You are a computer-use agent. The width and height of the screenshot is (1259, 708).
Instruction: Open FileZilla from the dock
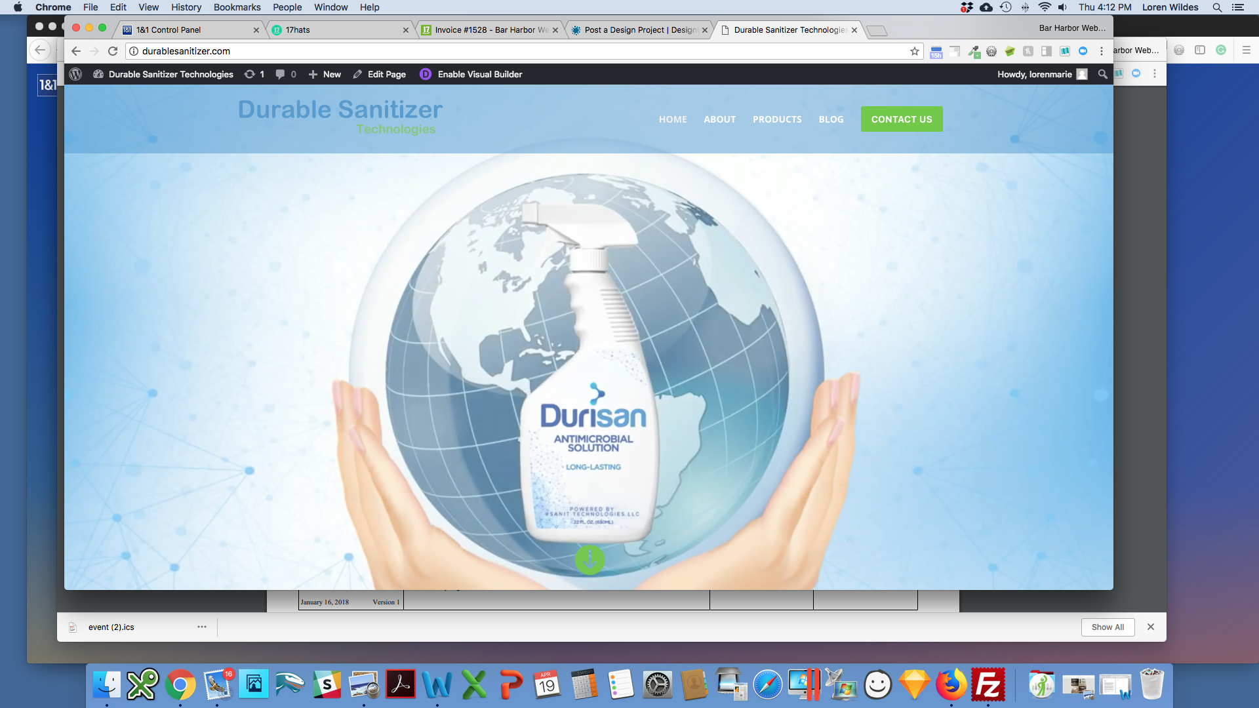point(988,685)
